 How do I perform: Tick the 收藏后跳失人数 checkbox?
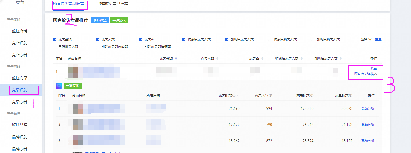tap(270, 39)
